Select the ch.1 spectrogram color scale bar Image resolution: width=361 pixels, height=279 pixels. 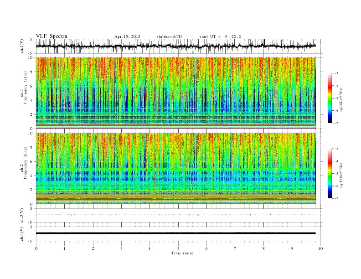[330, 98]
